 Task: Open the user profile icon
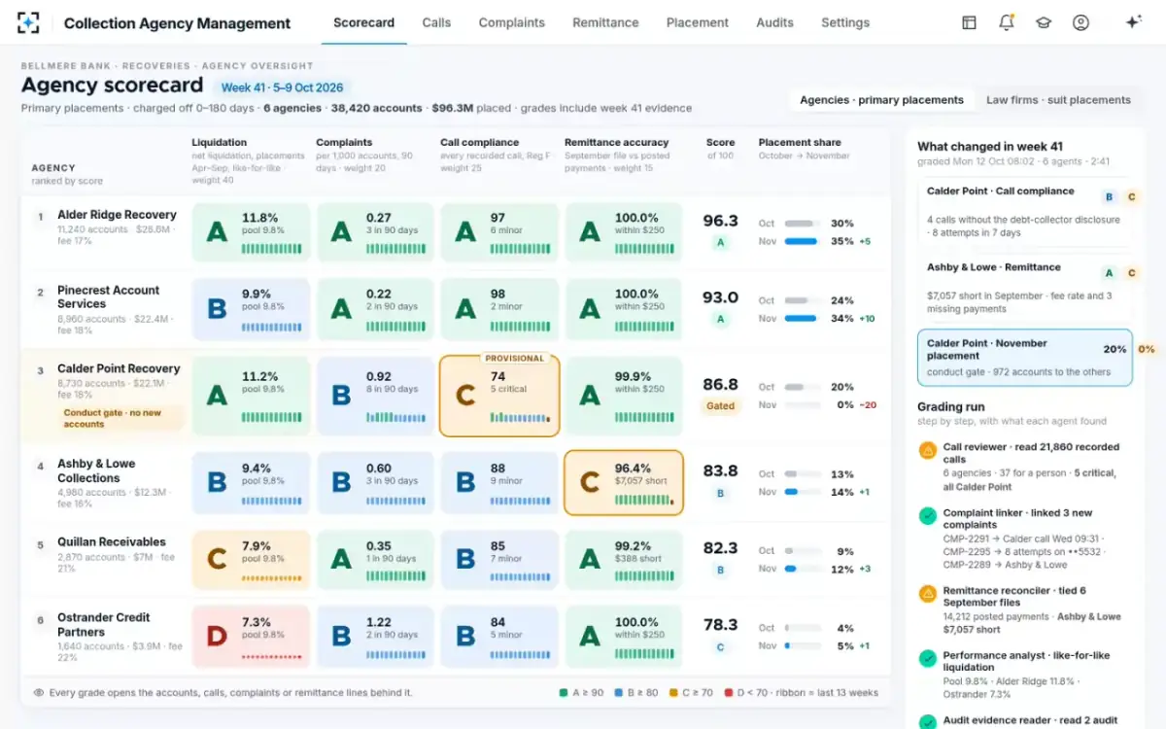[x=1080, y=22]
